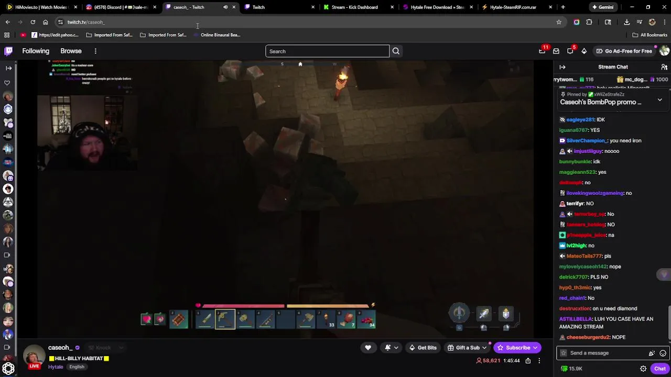Open the notification bell dropdown

tap(391, 348)
